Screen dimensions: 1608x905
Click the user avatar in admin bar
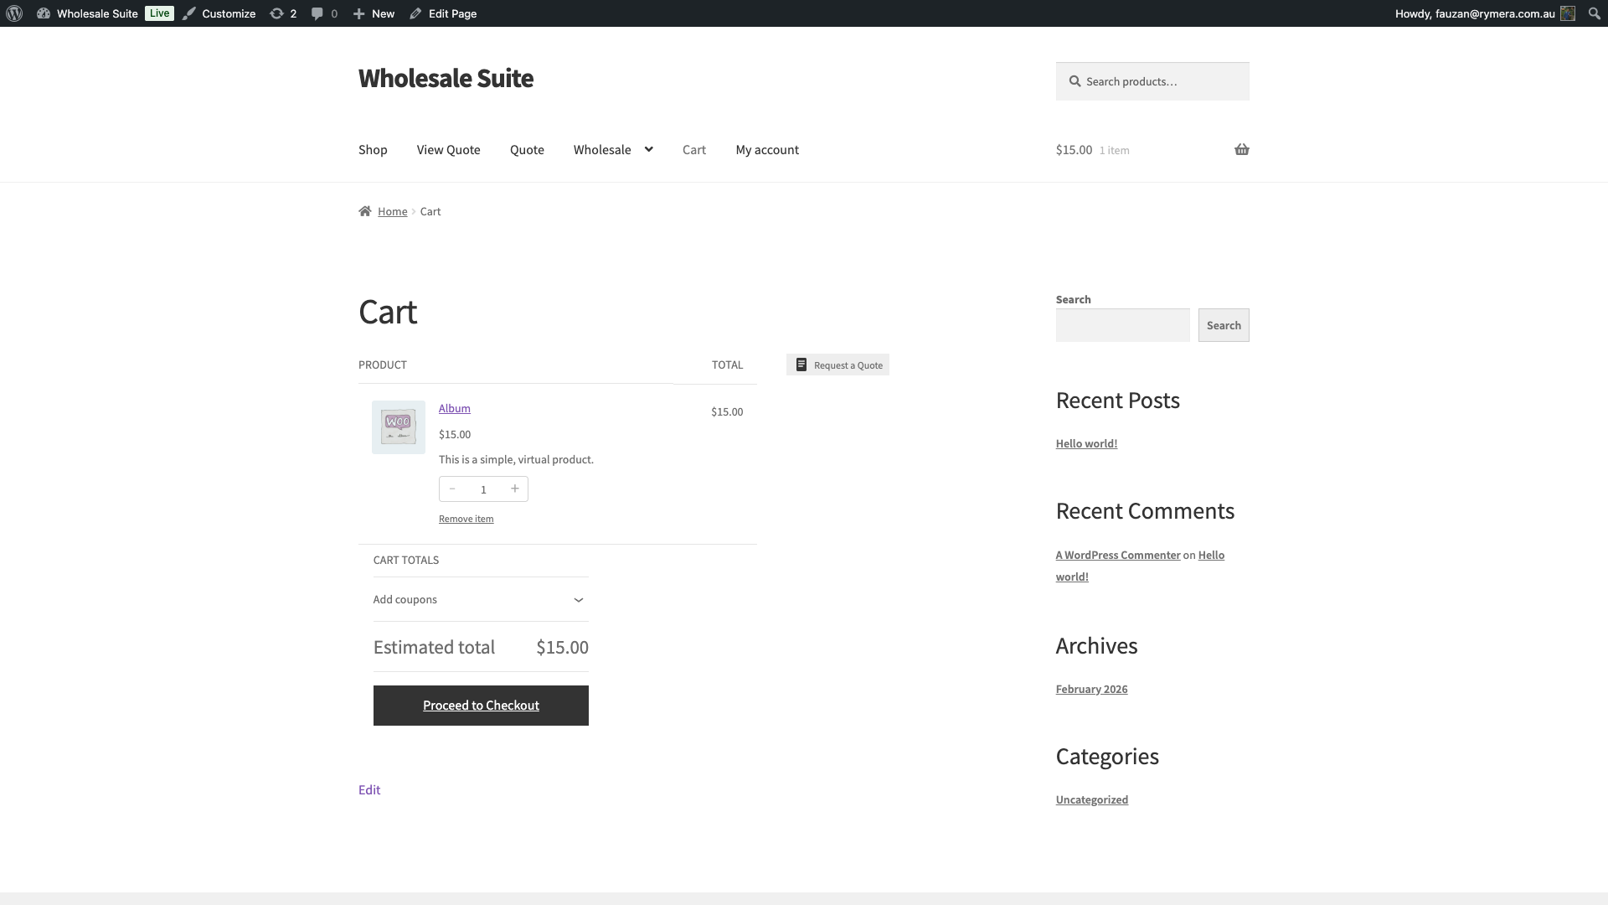(1568, 13)
